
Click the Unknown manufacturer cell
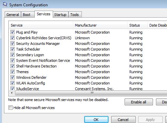click(82, 38)
